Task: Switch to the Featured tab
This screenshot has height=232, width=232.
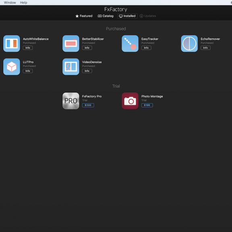Action: [84, 16]
